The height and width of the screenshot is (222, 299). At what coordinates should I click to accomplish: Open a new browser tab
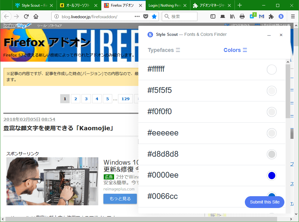click(x=240, y=5)
